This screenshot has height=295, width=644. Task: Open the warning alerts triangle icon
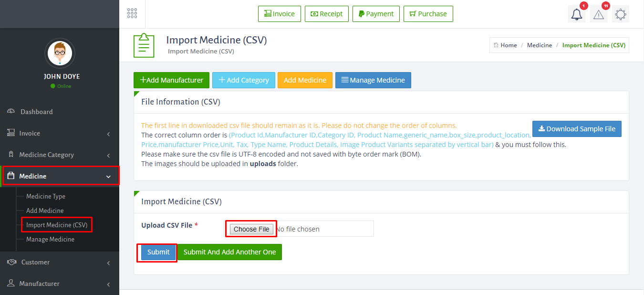click(x=599, y=14)
